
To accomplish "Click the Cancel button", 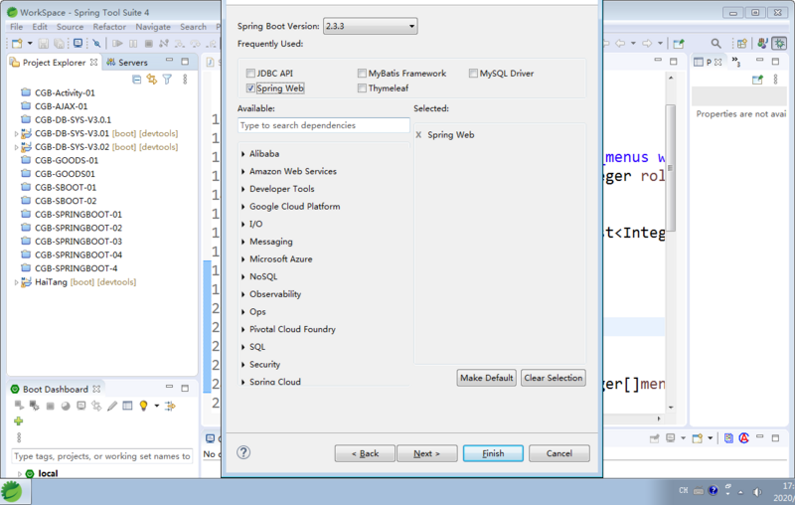I will (x=559, y=453).
